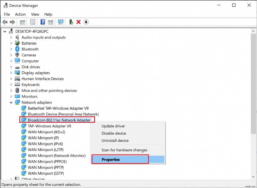Click the Cameras webcam icon
Viewport: 257px width, 188px height.
(x=17, y=55)
